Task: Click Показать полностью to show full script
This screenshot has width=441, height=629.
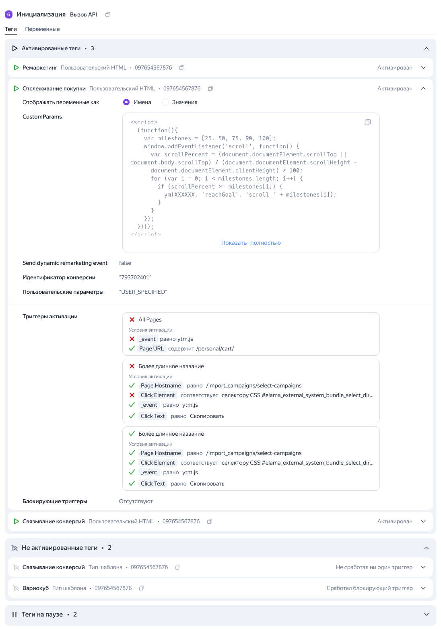Action: click(251, 243)
